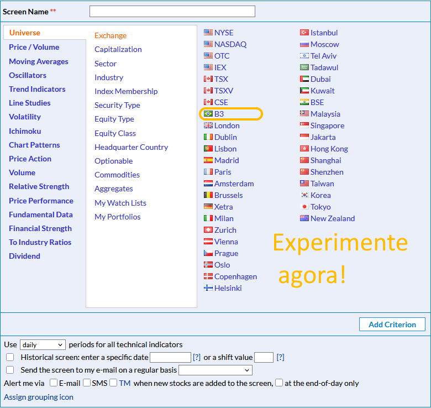
Task: Select the Exchange subcategory
Action: (111, 35)
